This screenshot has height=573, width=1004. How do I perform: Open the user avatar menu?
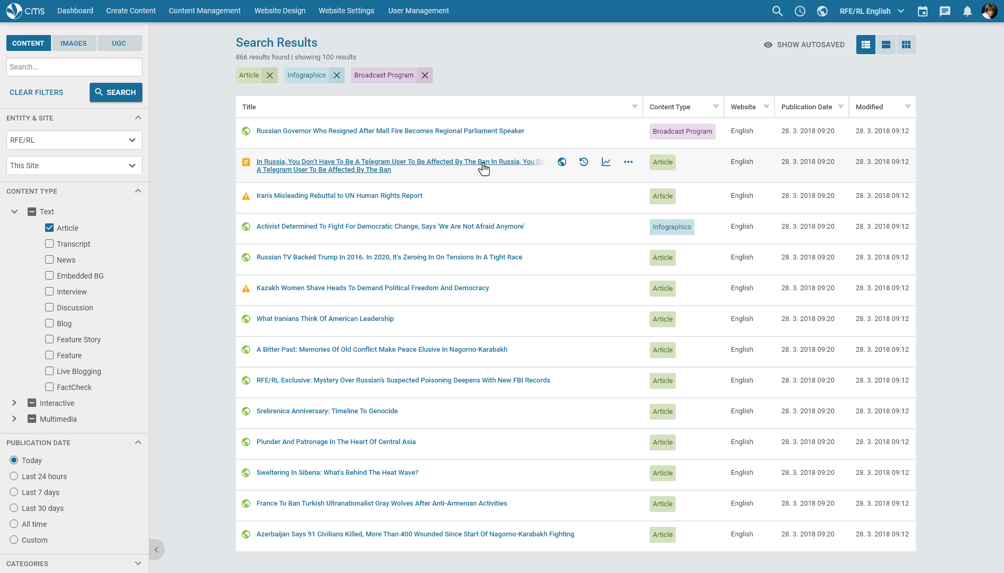coord(990,11)
